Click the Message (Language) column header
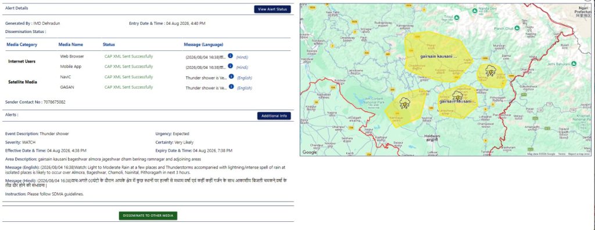This screenshot has width=595, height=230. pos(204,45)
